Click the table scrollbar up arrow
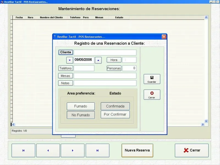This screenshot has width=220, height=165. pyautogui.click(x=206, y=17)
